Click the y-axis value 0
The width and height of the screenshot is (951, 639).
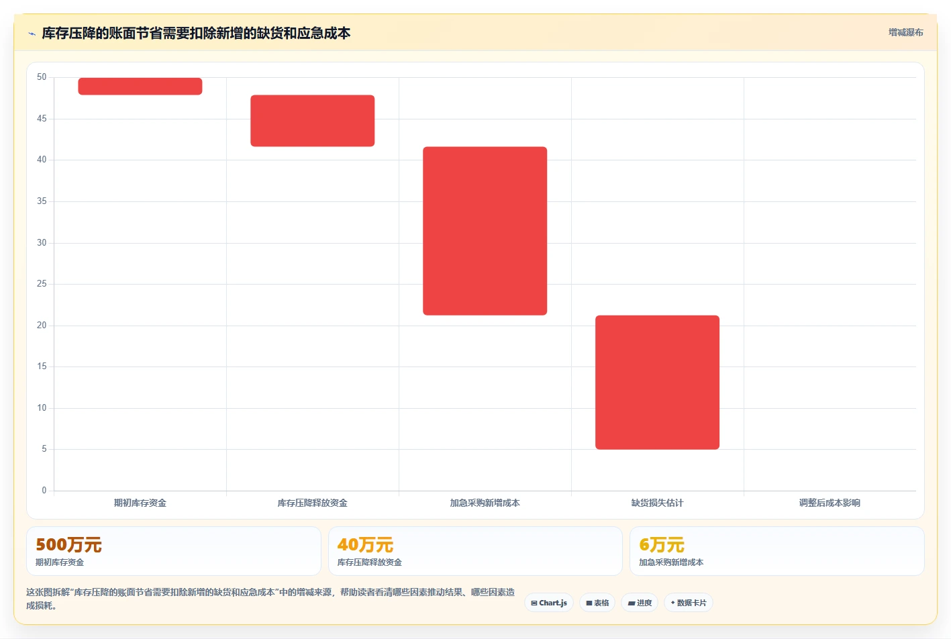point(44,491)
